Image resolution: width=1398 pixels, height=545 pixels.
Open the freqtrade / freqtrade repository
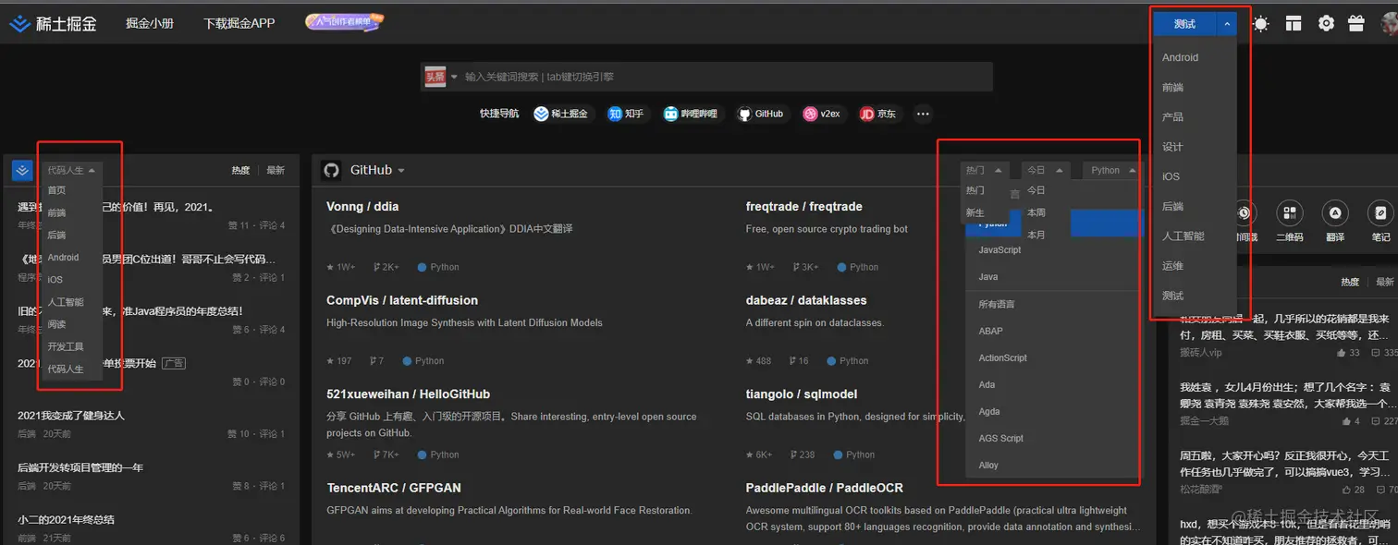[803, 206]
